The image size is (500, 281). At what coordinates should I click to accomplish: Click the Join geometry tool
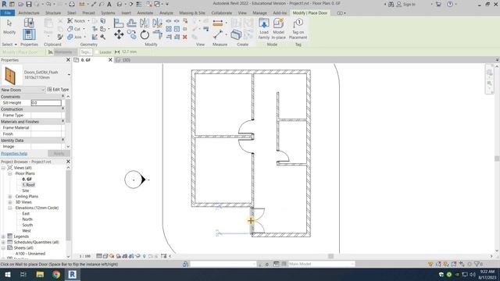[74, 37]
